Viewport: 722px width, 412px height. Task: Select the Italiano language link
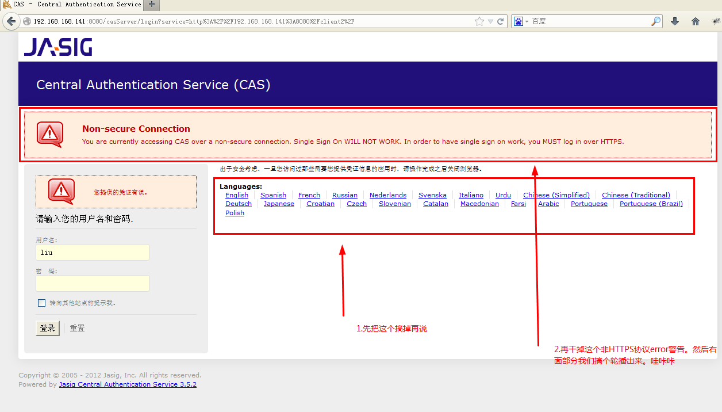[x=471, y=195]
